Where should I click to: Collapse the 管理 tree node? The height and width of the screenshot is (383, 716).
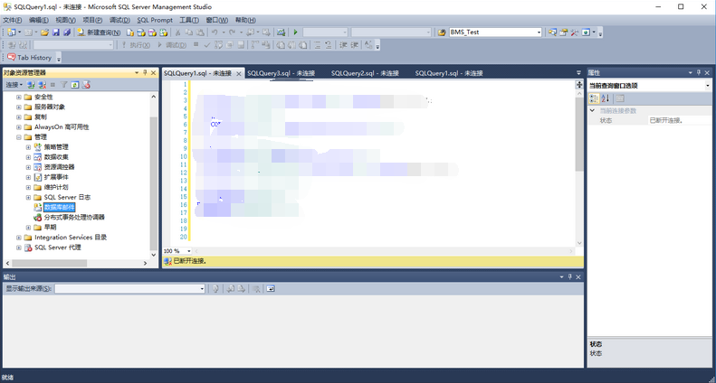(19, 137)
